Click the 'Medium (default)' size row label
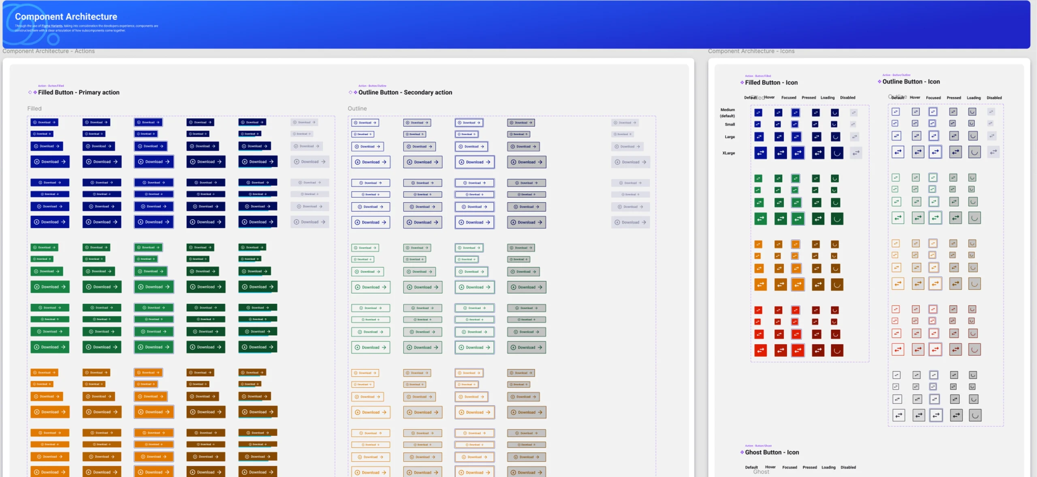This screenshot has width=1037, height=477. click(x=728, y=112)
